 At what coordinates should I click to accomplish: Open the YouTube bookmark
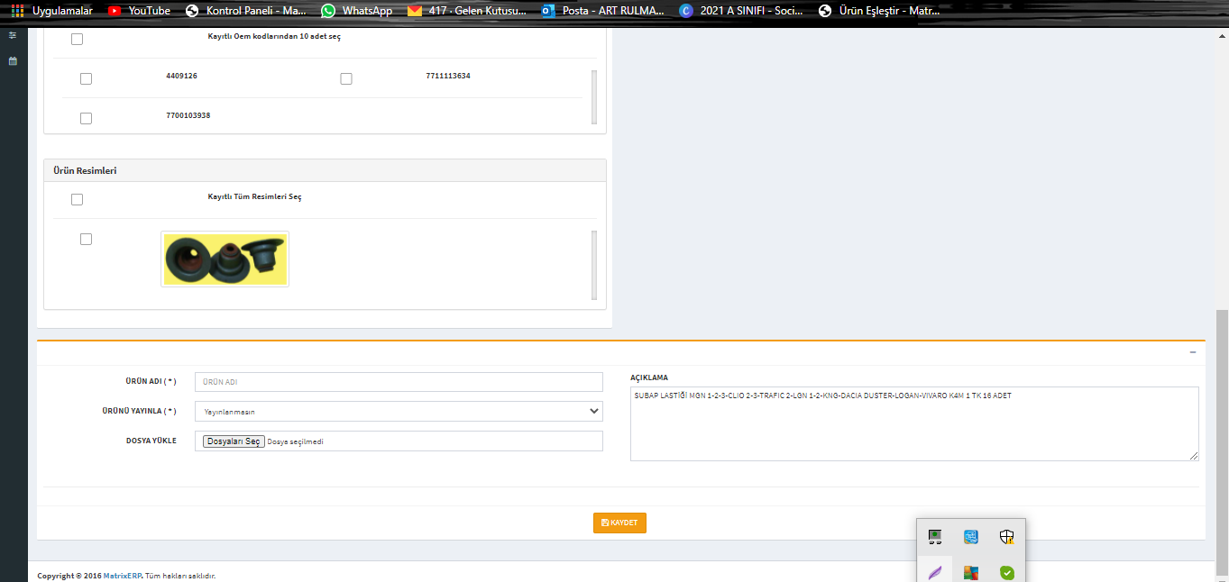click(x=139, y=11)
